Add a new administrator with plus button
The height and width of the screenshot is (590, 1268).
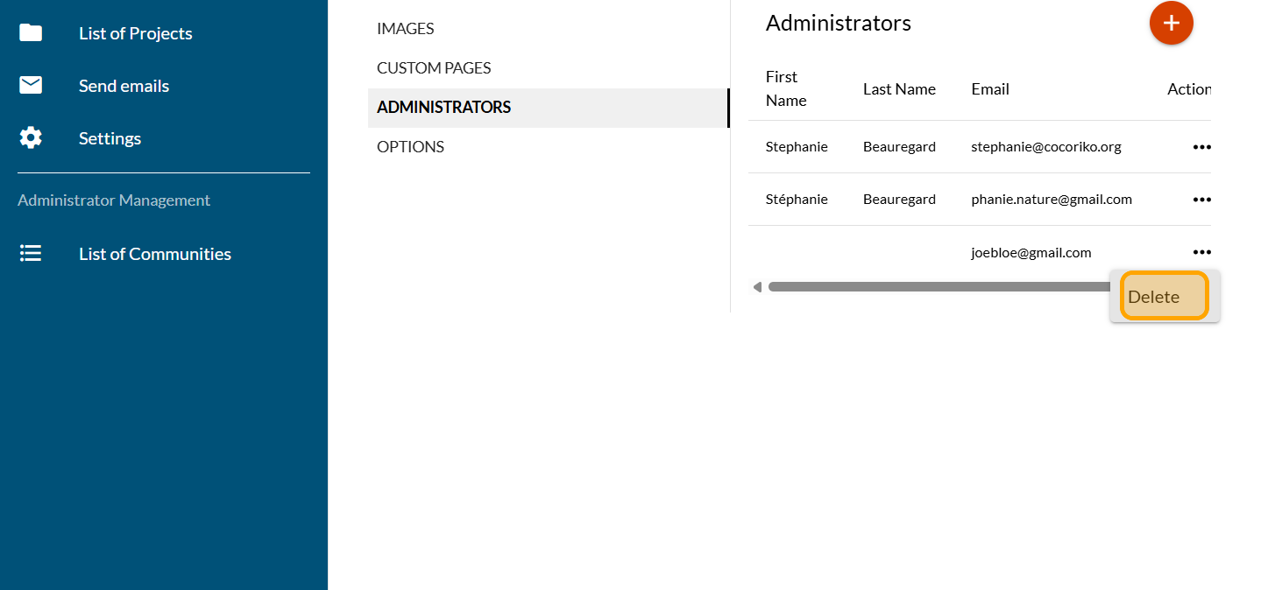point(1171,23)
